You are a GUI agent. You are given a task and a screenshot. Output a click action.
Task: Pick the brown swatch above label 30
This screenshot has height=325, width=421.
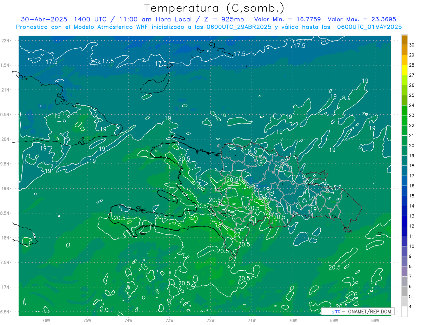pos(405,40)
